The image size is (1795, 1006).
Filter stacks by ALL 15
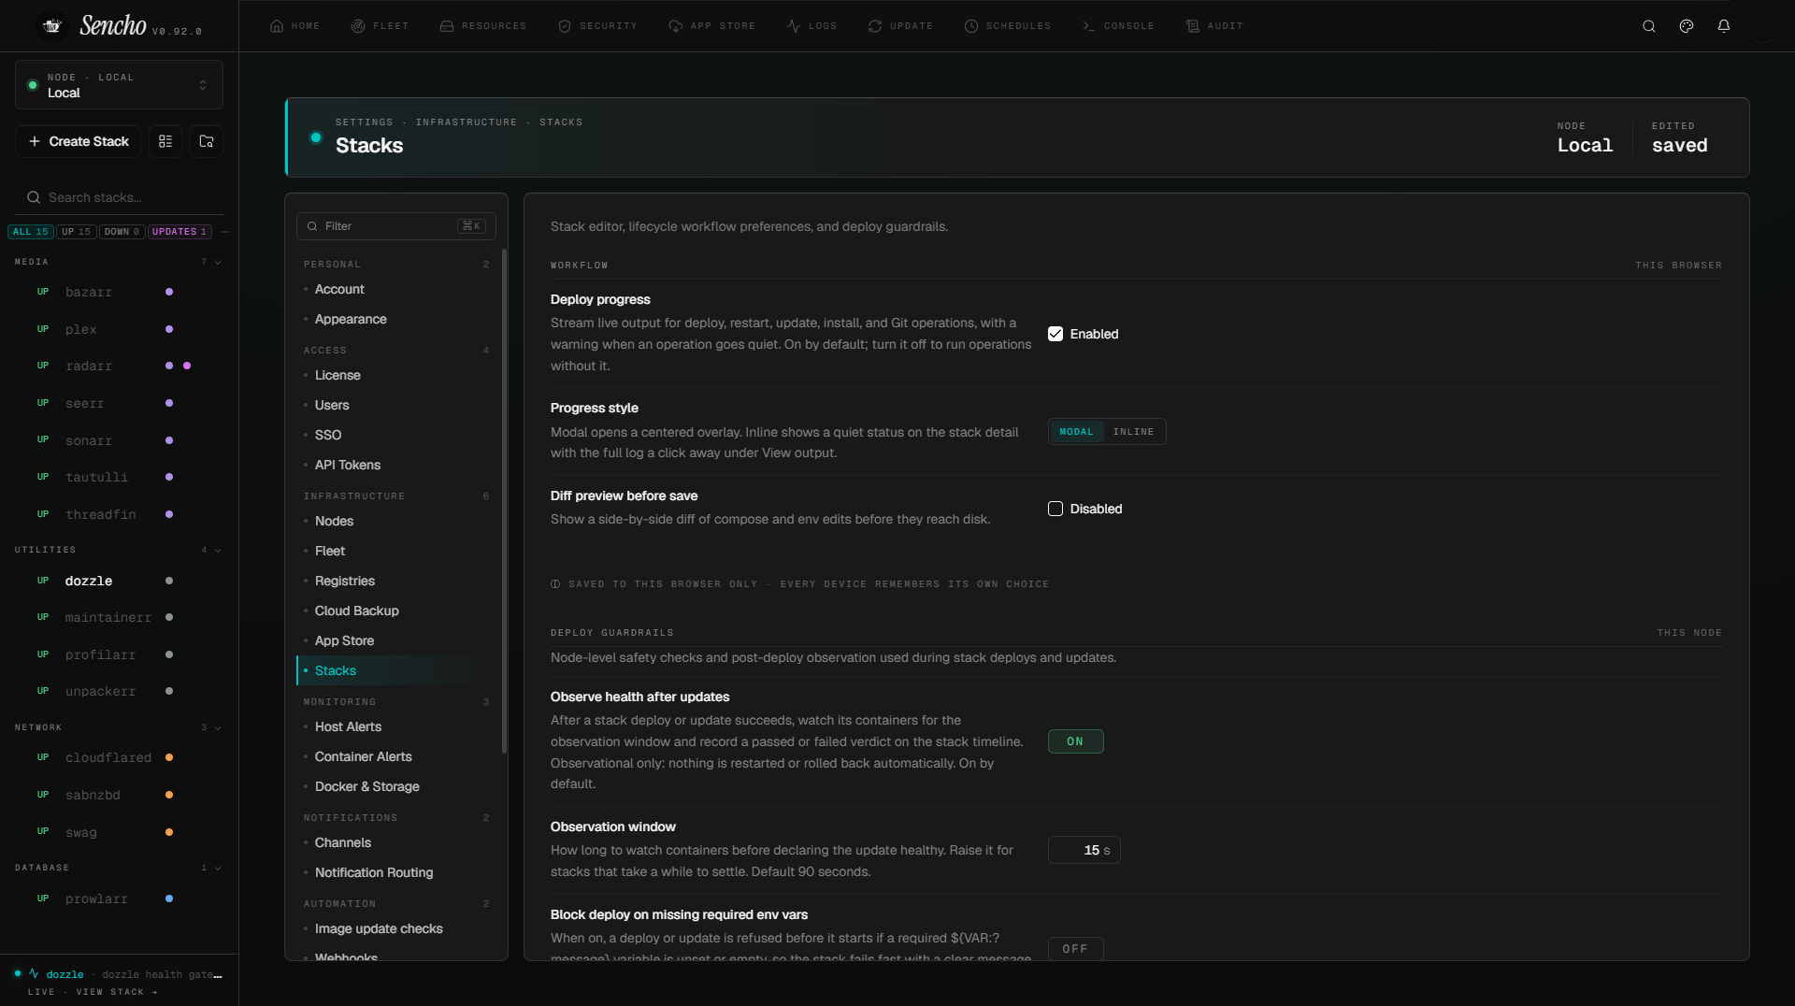(x=30, y=232)
